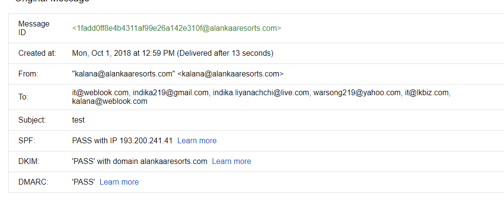Viewport: 504px width, 200px height.
Task: Click the "To:" row label
Action: (x=24, y=97)
